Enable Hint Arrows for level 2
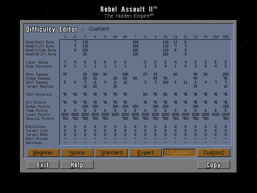Image resolution: width=257 pixels, height=193 pixels. click(x=75, y=139)
